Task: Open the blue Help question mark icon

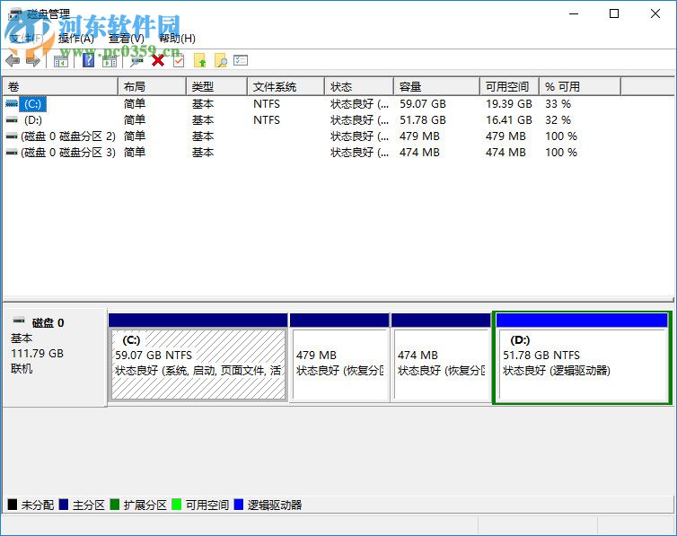Action: point(88,60)
